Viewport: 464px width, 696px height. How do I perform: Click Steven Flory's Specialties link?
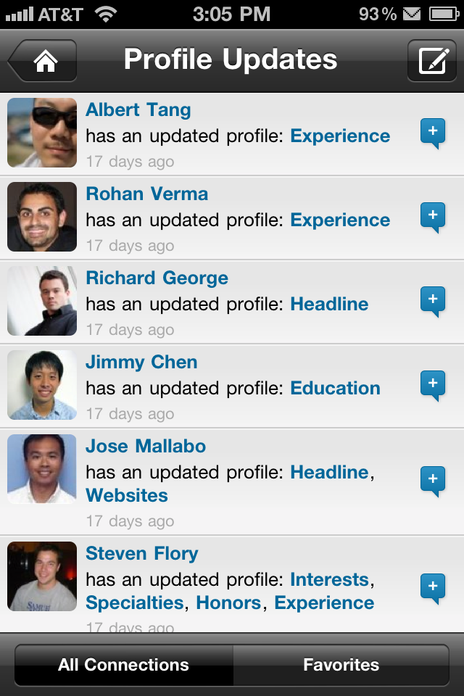point(135,603)
